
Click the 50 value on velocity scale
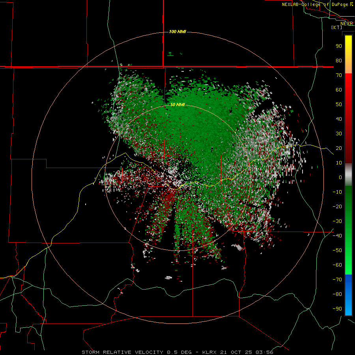tap(339, 105)
